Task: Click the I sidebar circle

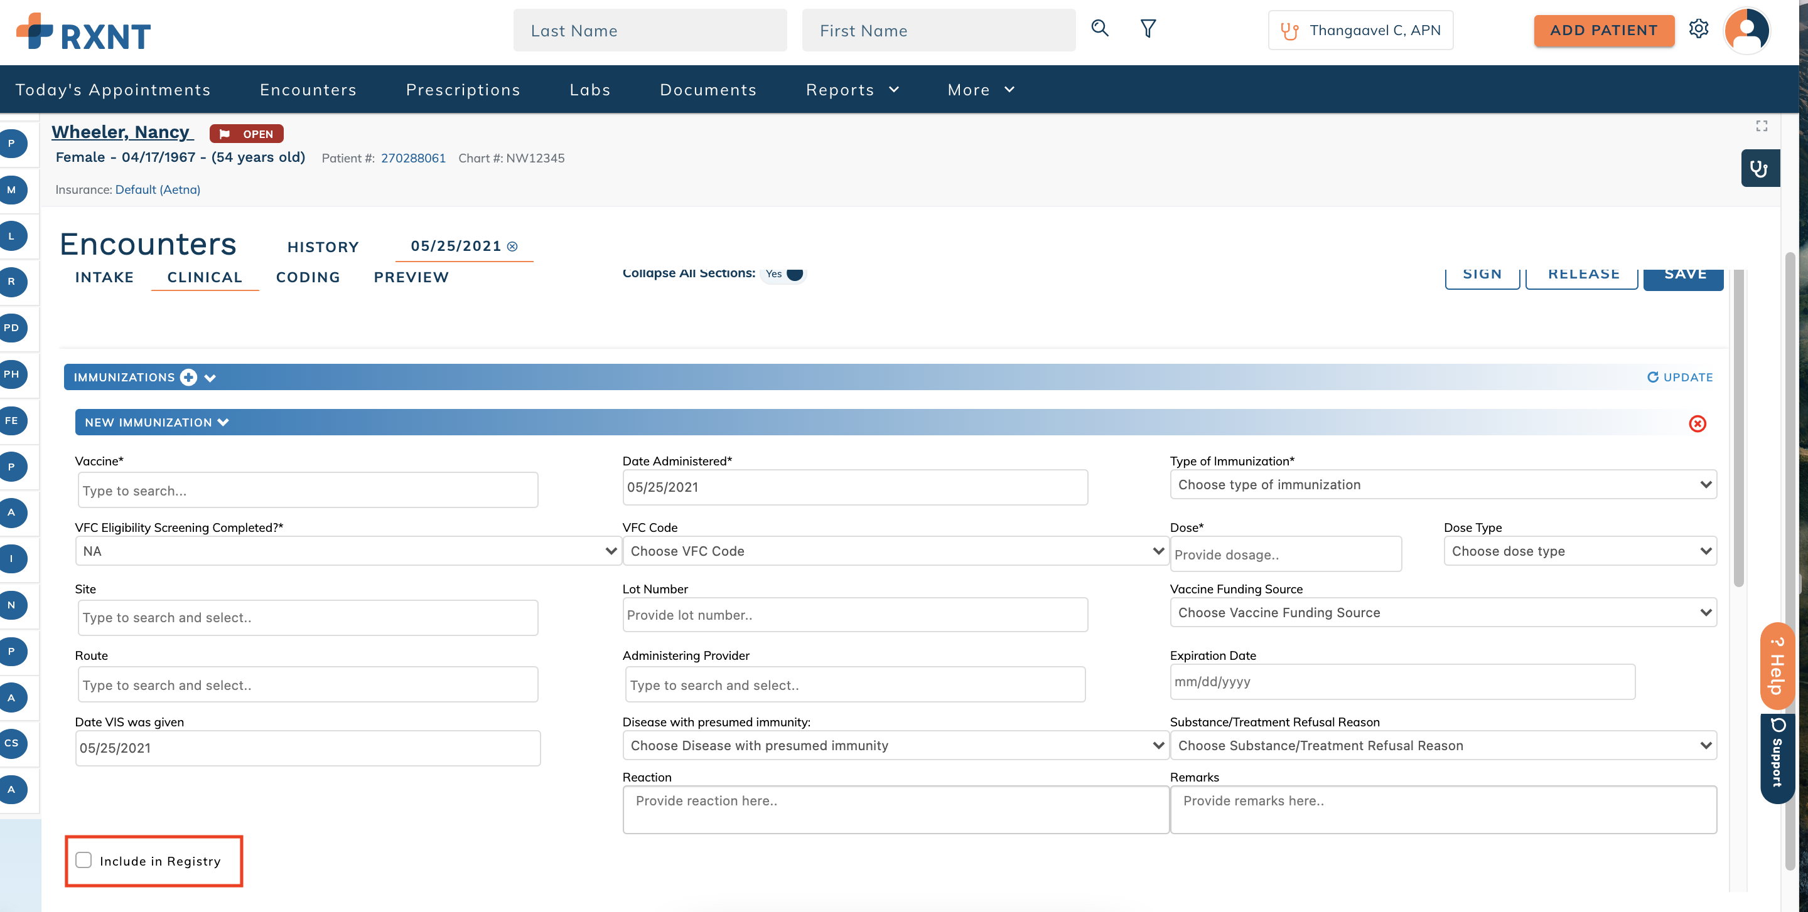Action: click(12, 559)
